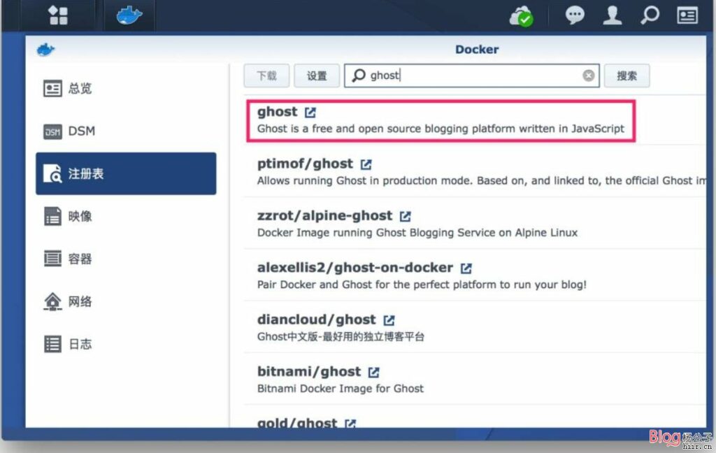
Task: Click the 网络 network house icon
Action: point(52,301)
